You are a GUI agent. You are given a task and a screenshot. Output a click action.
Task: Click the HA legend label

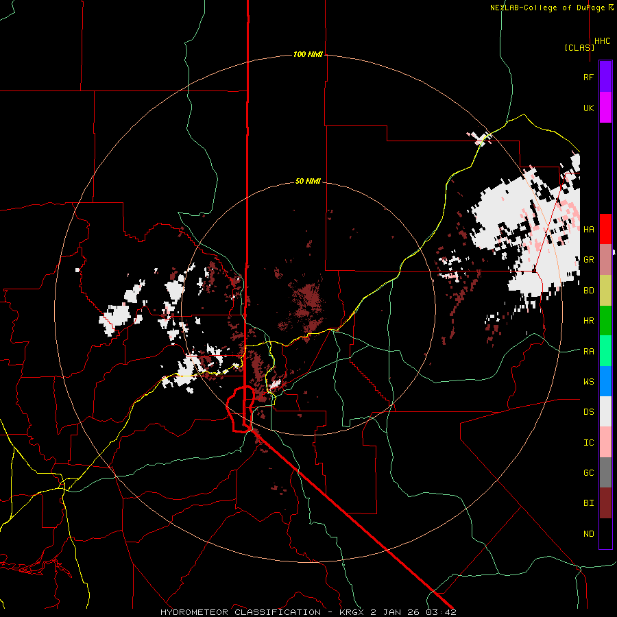588,230
